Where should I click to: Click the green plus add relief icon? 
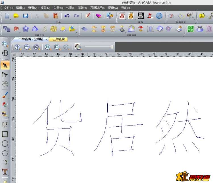(191, 29)
